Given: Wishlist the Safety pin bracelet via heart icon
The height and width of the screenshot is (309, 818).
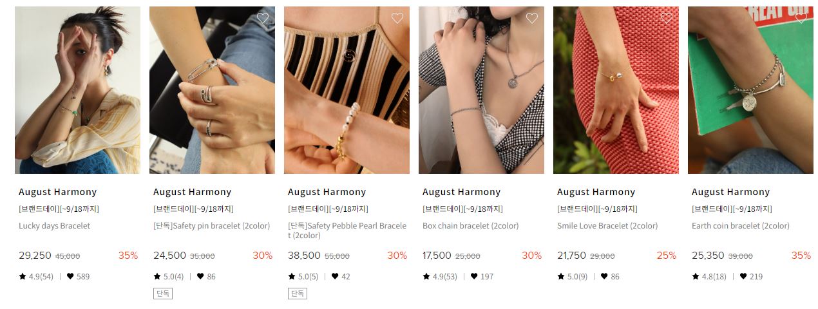Looking at the screenshot, I should [x=263, y=18].
